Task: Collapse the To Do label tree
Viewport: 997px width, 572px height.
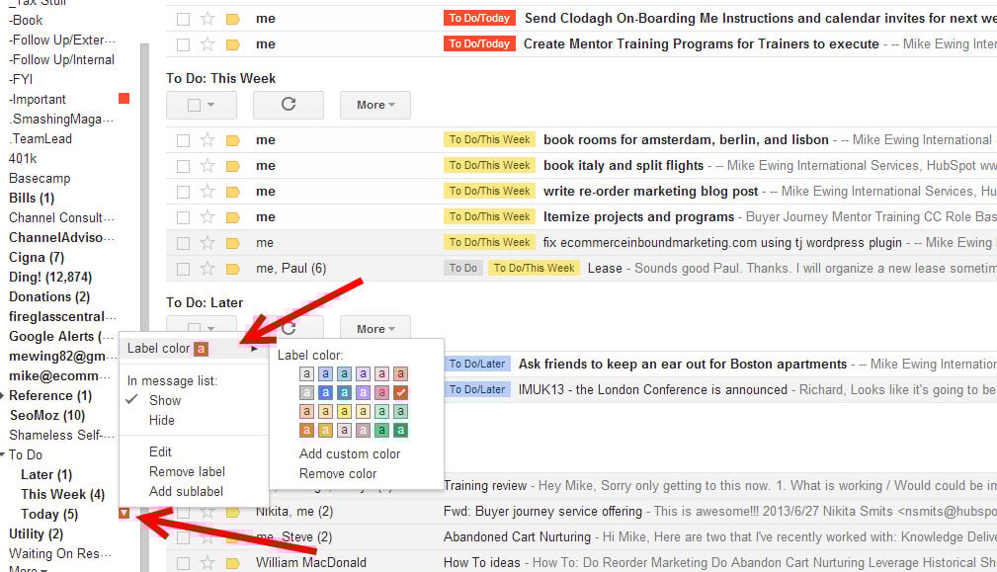Action: point(4,455)
